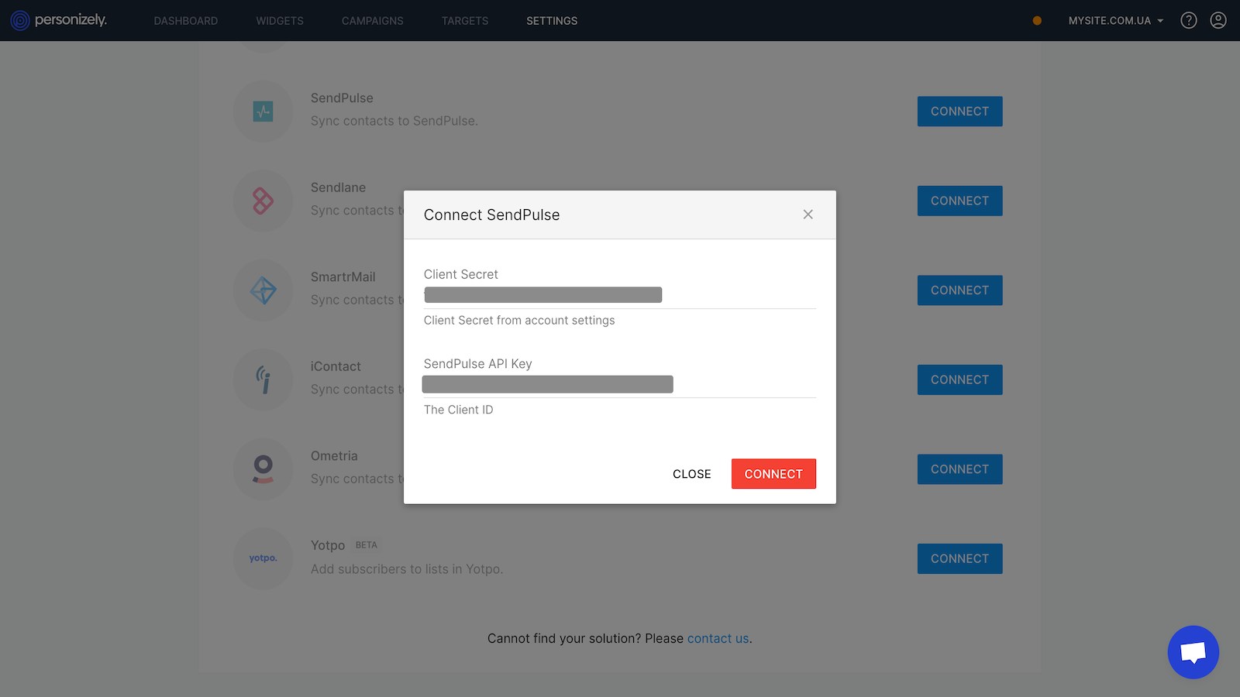Click the SendPulse integration icon

[x=263, y=112]
